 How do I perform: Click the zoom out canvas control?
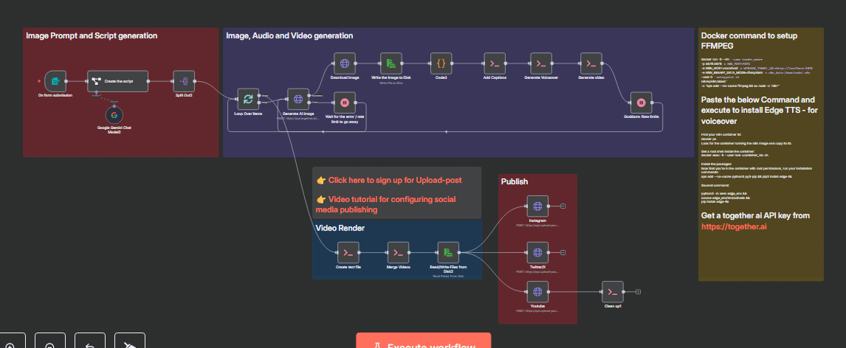pos(49,341)
